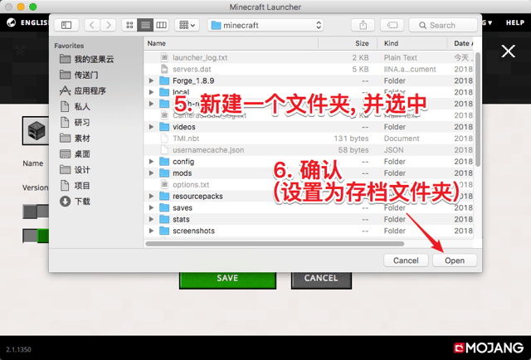The height and width of the screenshot is (360, 531).
Task: Select the videos folder row
Action: click(309, 127)
